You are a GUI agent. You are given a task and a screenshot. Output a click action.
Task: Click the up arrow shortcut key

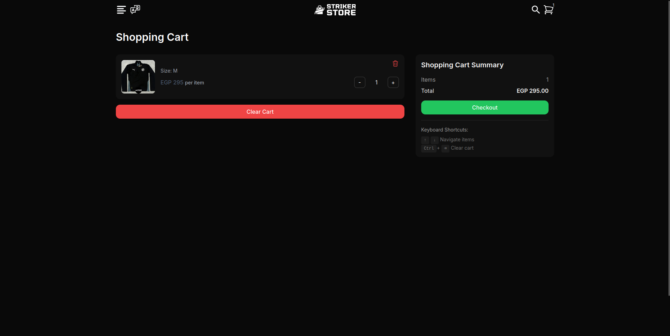(x=425, y=140)
